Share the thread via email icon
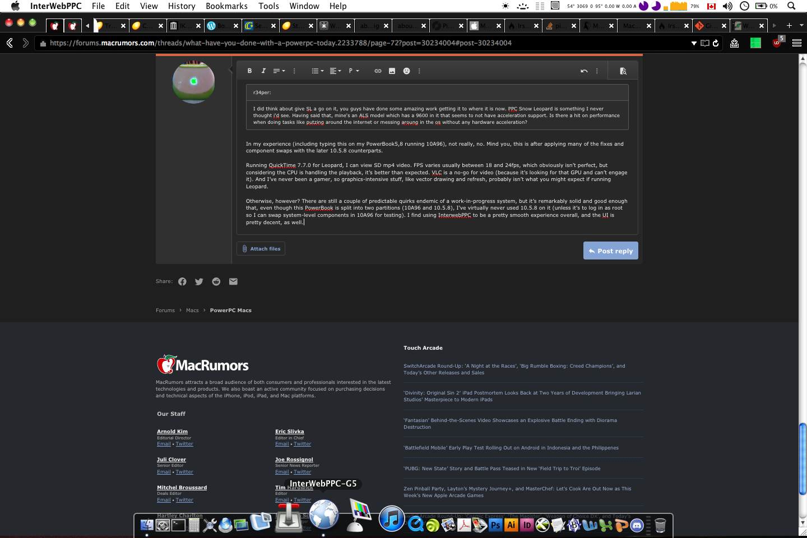 coord(233,282)
